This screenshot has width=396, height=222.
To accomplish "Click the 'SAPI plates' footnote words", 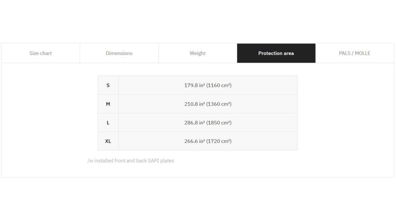I will [162, 161].
